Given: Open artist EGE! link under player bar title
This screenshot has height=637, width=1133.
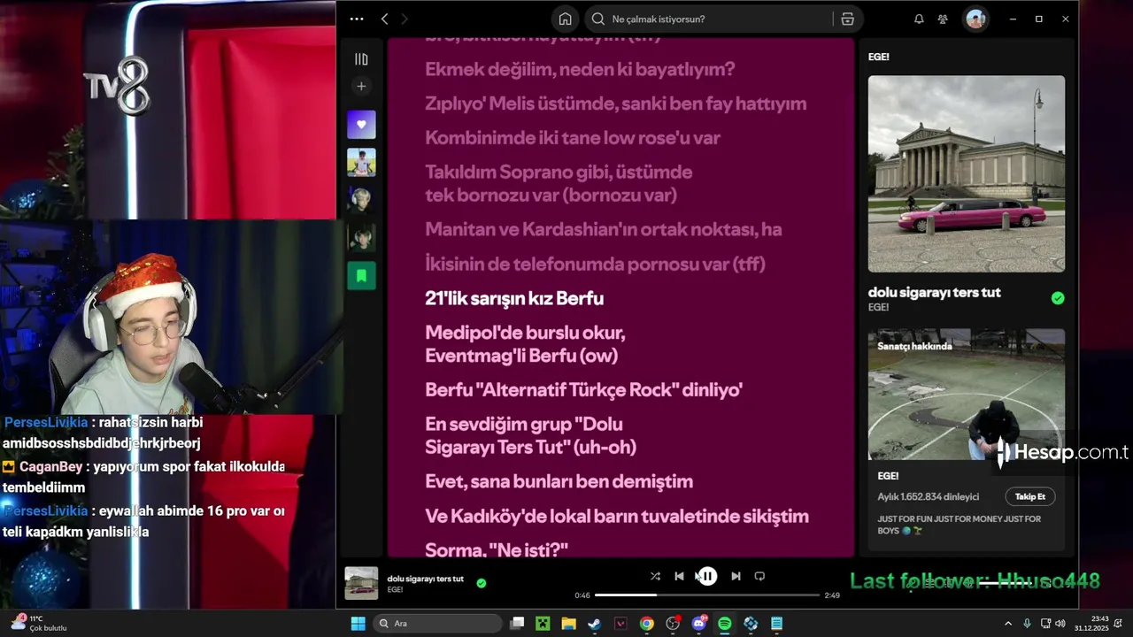Looking at the screenshot, I should [395, 589].
